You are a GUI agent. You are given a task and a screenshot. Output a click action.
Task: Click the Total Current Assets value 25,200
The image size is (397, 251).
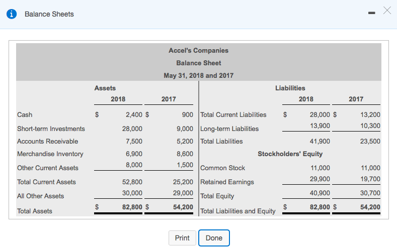click(x=183, y=182)
